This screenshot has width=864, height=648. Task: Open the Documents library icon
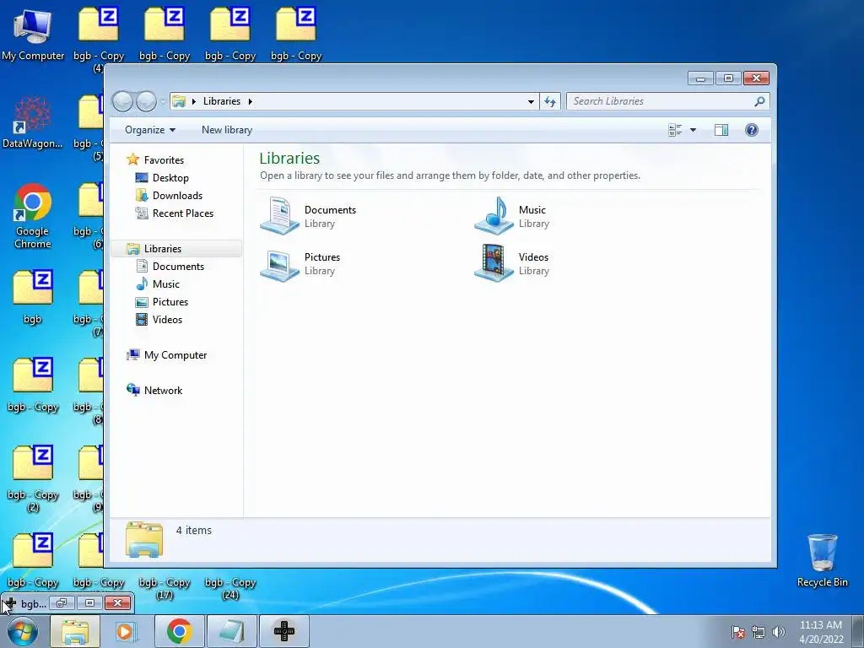click(280, 216)
